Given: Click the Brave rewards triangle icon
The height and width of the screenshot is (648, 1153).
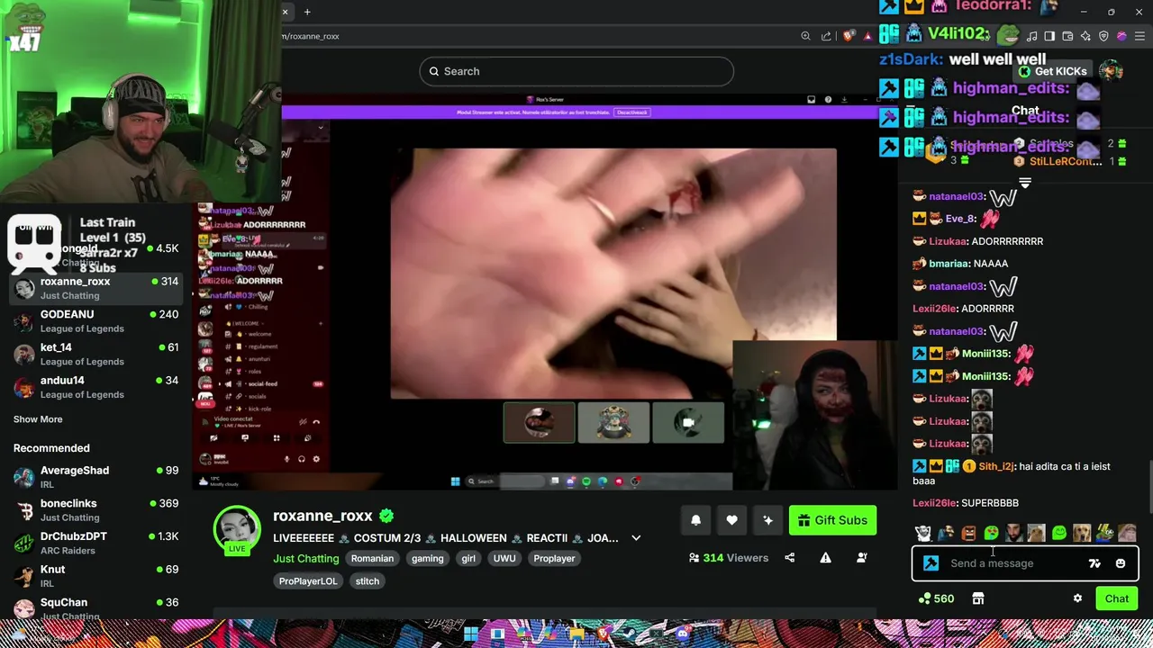Looking at the screenshot, I should point(867,36).
